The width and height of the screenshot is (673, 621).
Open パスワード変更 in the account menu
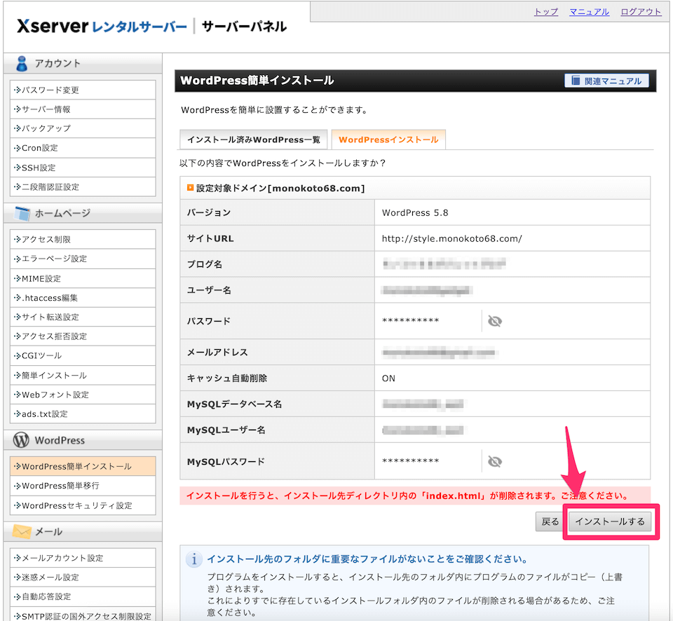click(50, 90)
